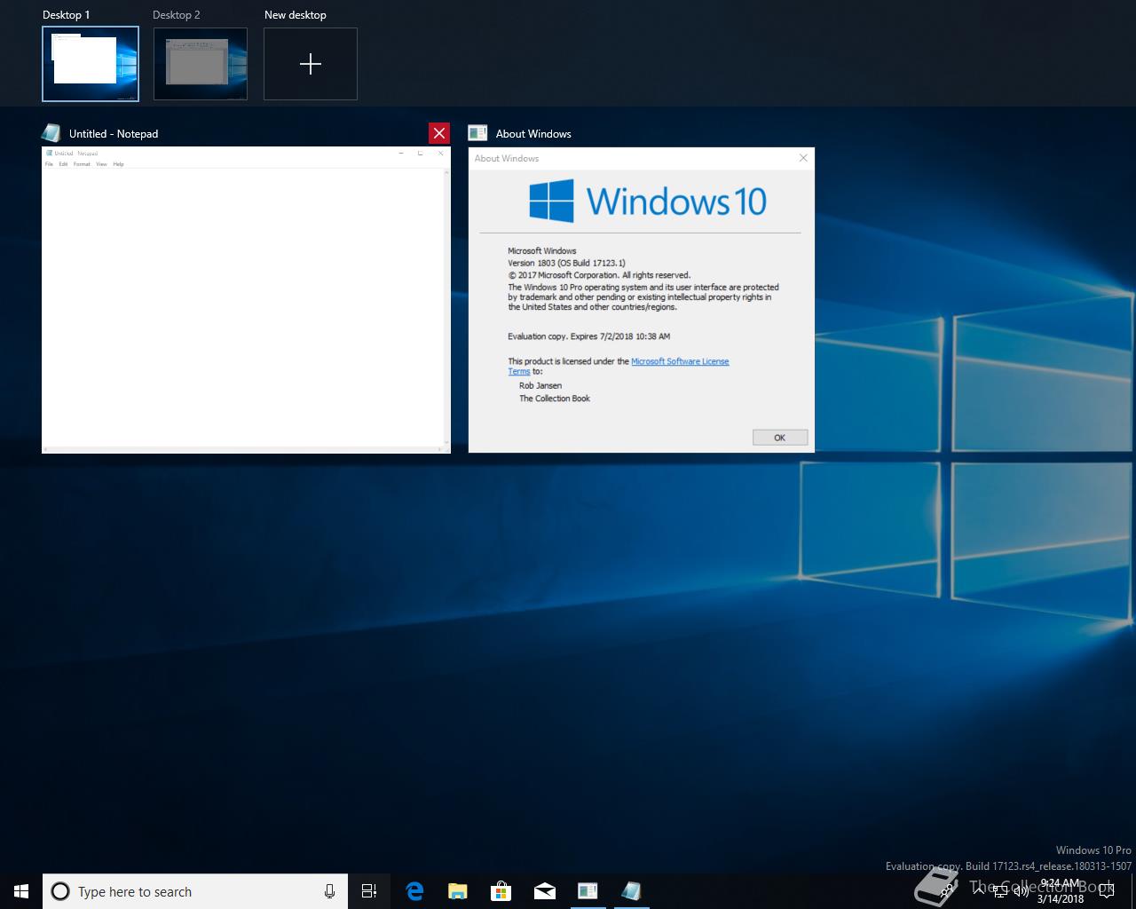Close the Untitled - Notepad window preview

438,133
